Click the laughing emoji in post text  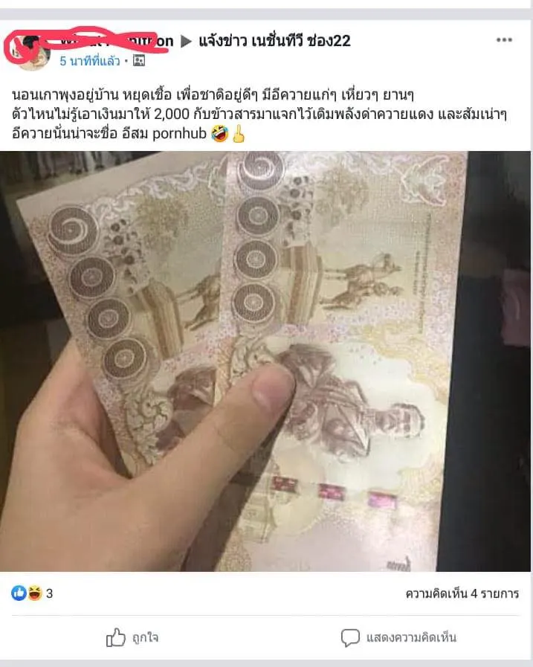pyautogui.click(x=219, y=134)
